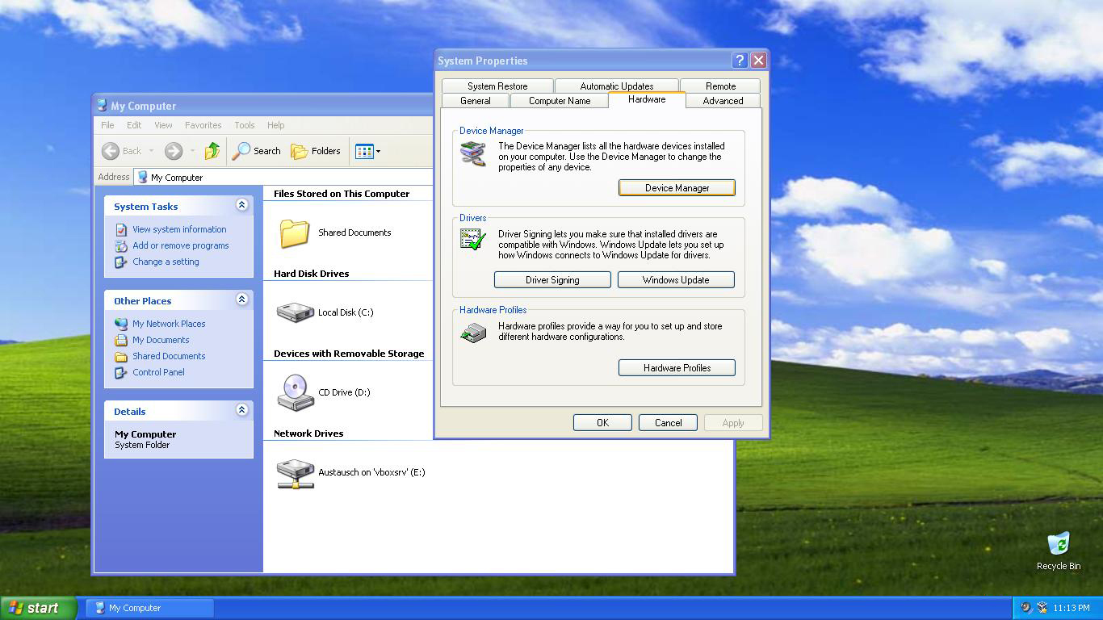
Task: Click the Device Manager section icon
Action: click(x=473, y=153)
